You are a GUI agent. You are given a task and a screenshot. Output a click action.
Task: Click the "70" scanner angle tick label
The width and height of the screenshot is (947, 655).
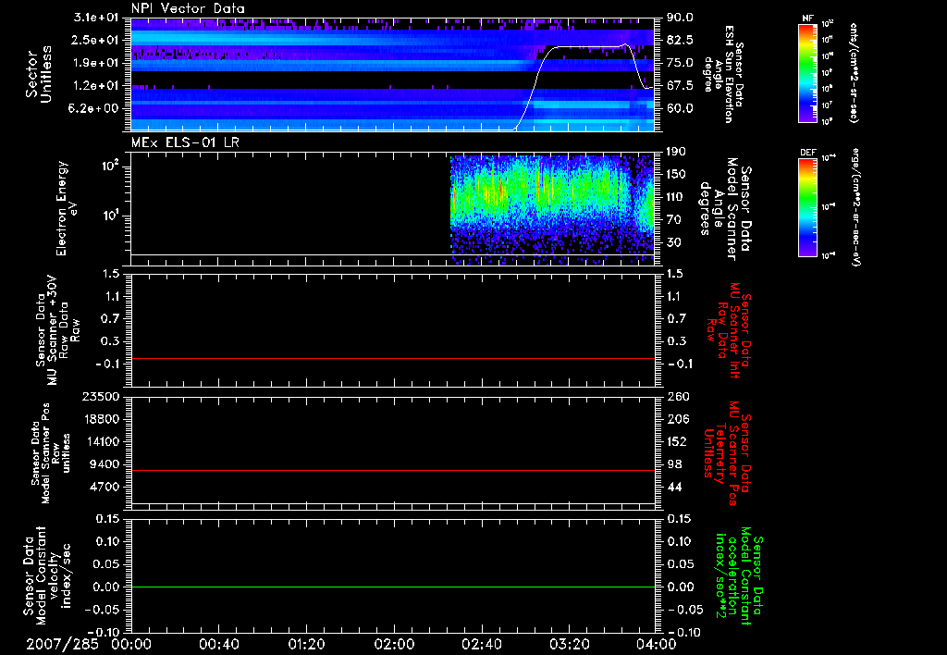point(673,220)
